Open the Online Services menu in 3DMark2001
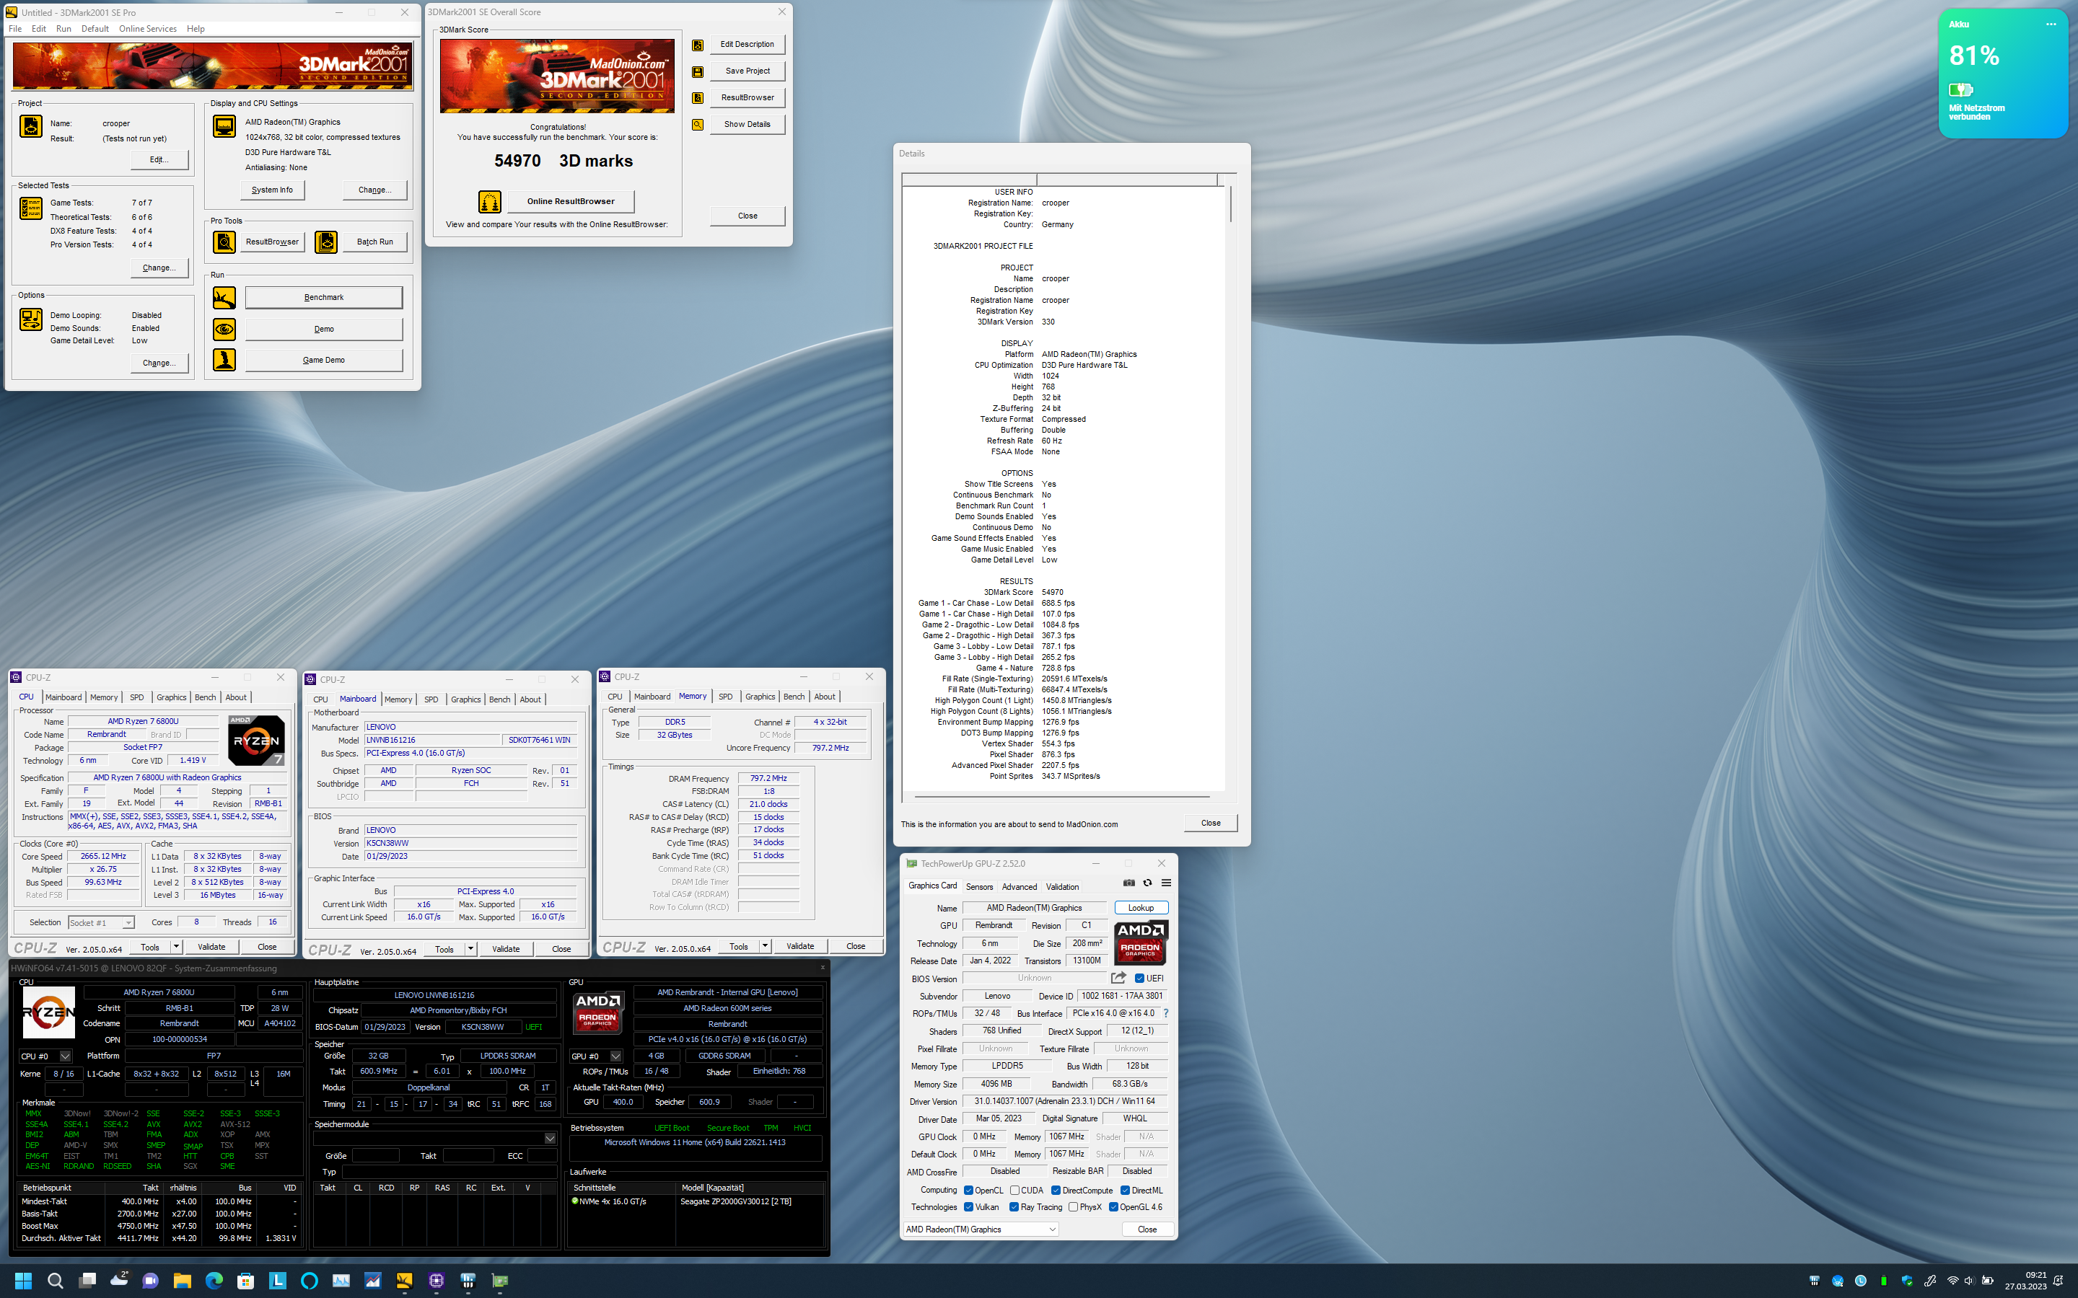The width and height of the screenshot is (2078, 1298). 148,28
